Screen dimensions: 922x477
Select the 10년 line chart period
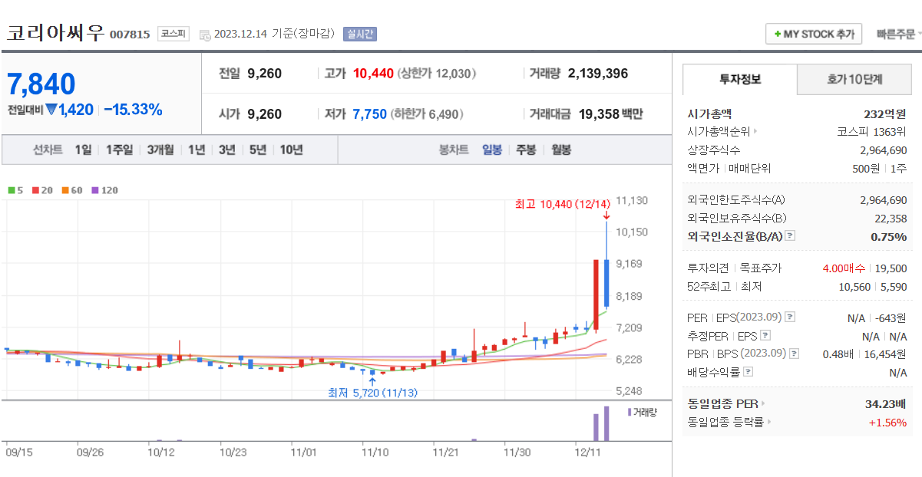point(291,150)
